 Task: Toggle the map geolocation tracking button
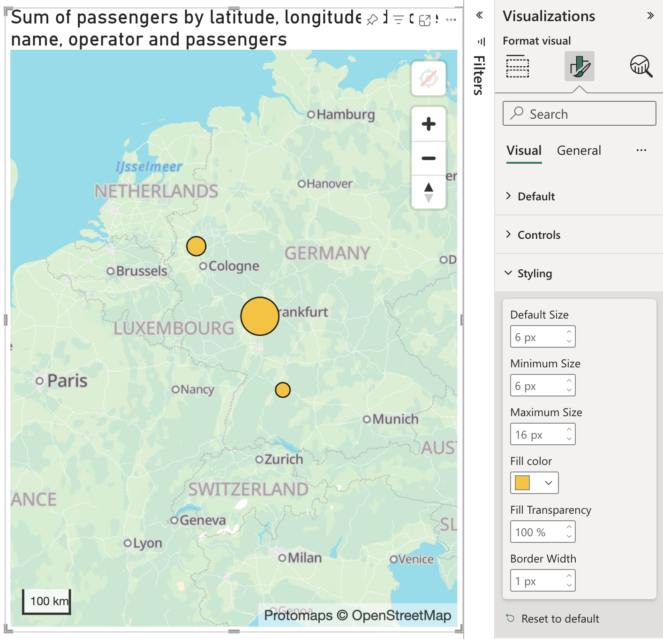[x=429, y=79]
